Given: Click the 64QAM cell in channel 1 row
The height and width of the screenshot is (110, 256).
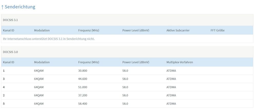Looking at the screenshot, I should point(39,71).
